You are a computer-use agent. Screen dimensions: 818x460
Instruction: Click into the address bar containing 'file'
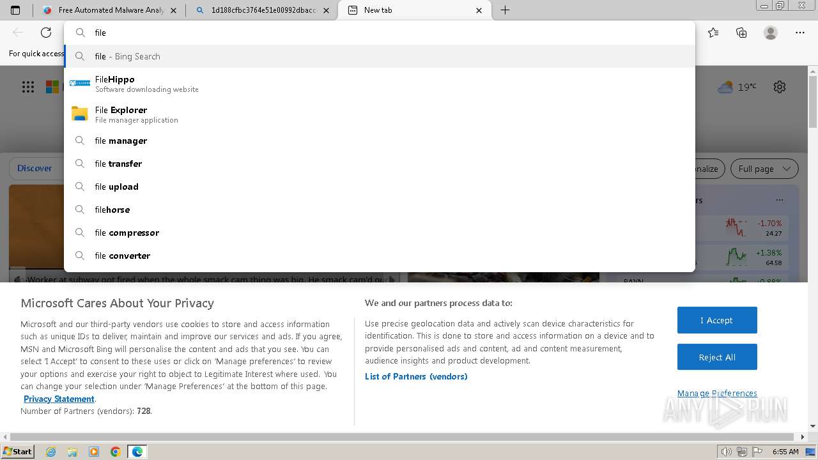[x=380, y=33]
